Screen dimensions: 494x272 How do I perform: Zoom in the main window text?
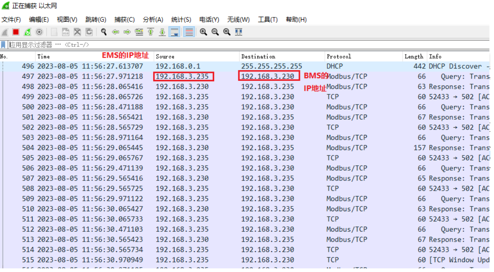click(203, 32)
